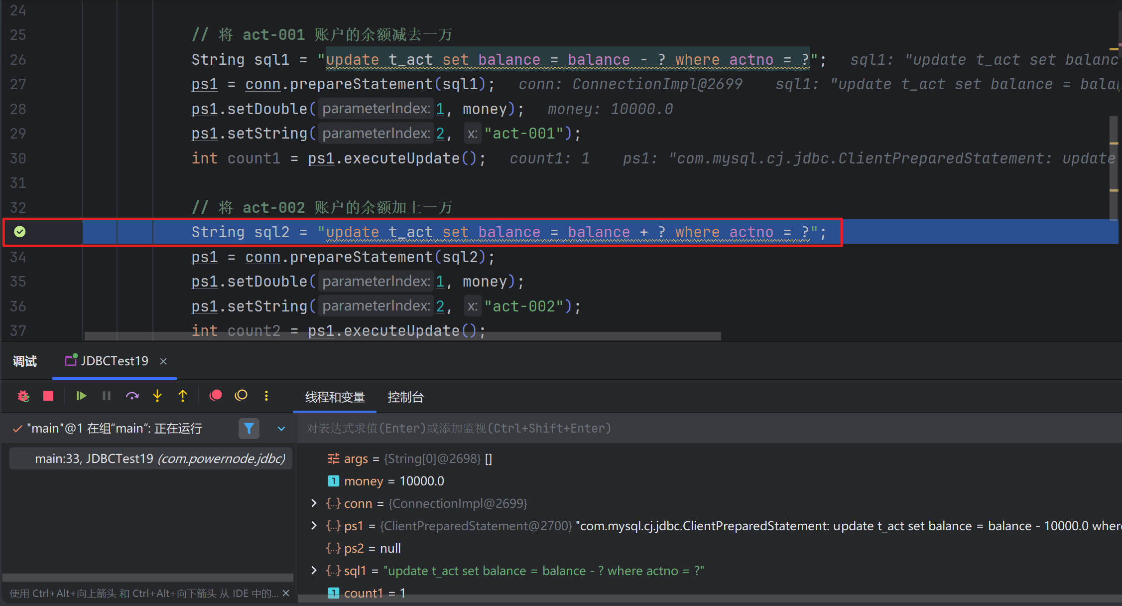The image size is (1122, 606).
Task: Select the main:33 JDBCTest19 stack frame
Action: click(159, 458)
